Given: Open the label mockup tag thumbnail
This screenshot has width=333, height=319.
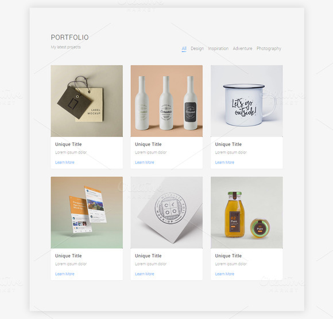Looking at the screenshot, I should coord(87,101).
